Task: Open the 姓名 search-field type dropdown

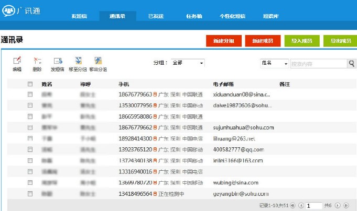Action: pyautogui.click(x=274, y=63)
